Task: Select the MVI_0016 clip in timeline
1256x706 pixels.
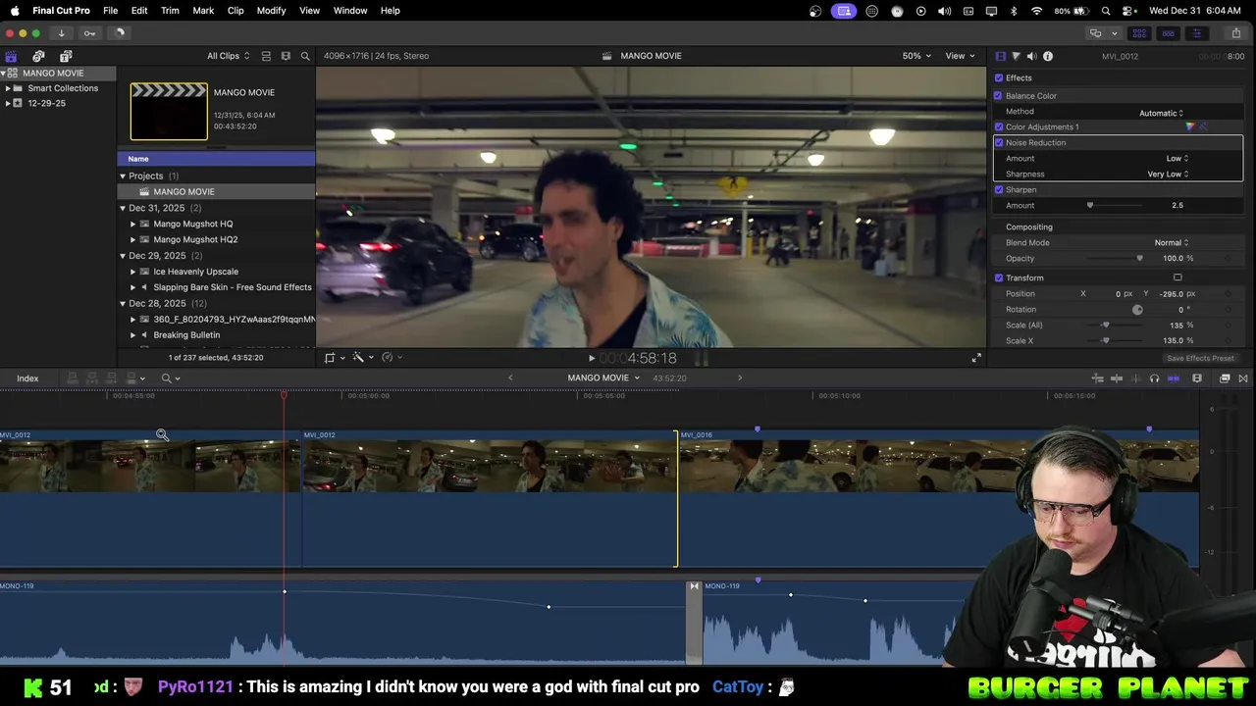Action: click(x=938, y=498)
